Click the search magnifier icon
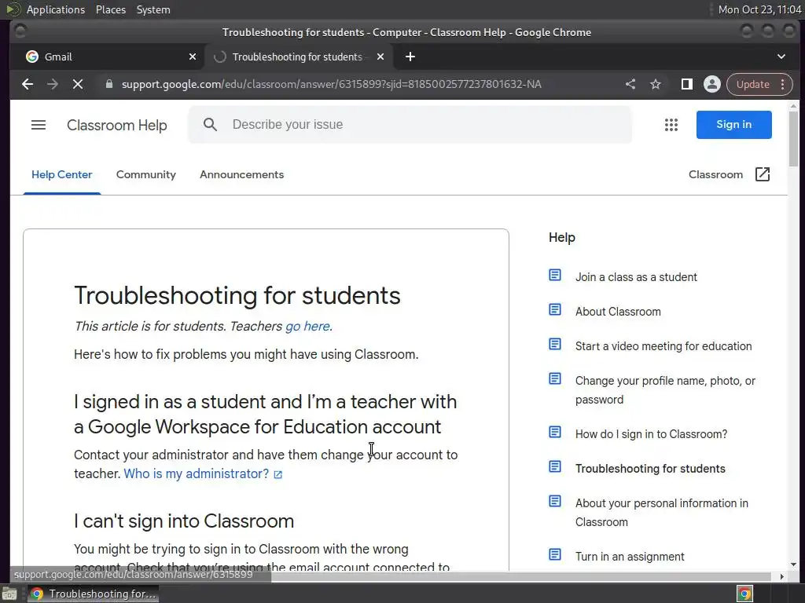The image size is (805, 603). point(210,125)
